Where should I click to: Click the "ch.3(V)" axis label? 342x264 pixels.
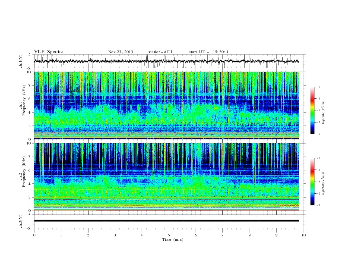(x=21, y=221)
